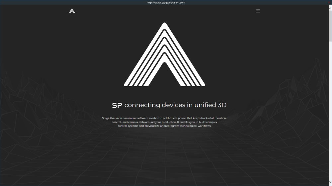Image resolution: width=332 pixels, height=186 pixels.
Task: Close the window with the red X
Action: (x=329, y=2)
